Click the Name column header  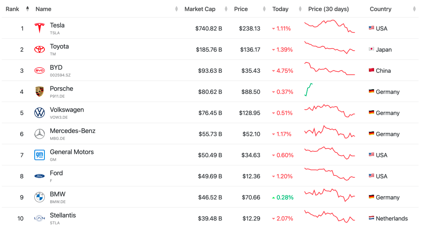pyautogui.click(x=43, y=9)
